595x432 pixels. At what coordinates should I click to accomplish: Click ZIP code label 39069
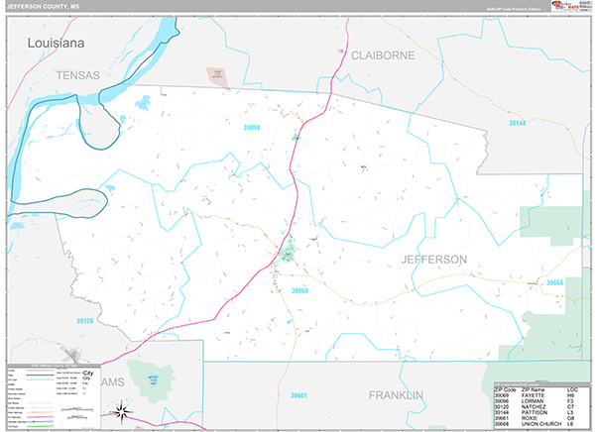point(299,291)
